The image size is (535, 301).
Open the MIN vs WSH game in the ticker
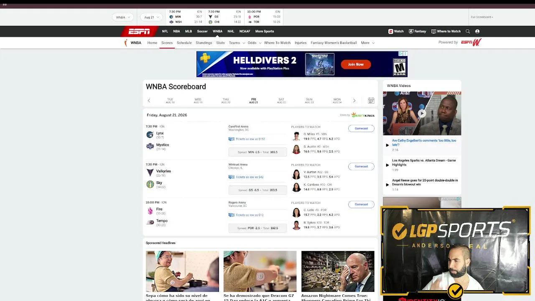(186, 17)
